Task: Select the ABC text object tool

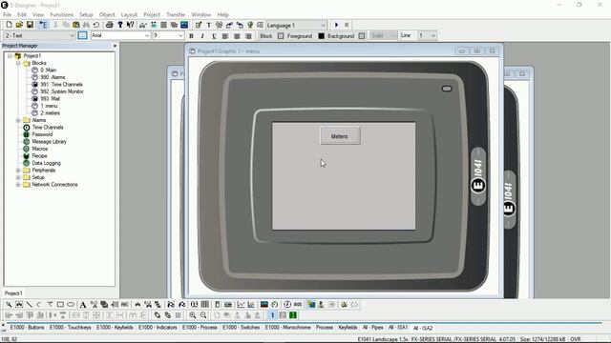Action: click(125, 305)
